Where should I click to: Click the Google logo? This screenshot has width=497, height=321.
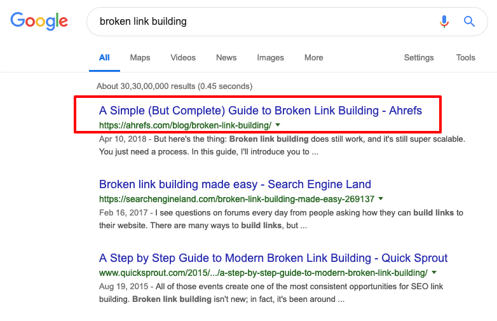pos(39,21)
